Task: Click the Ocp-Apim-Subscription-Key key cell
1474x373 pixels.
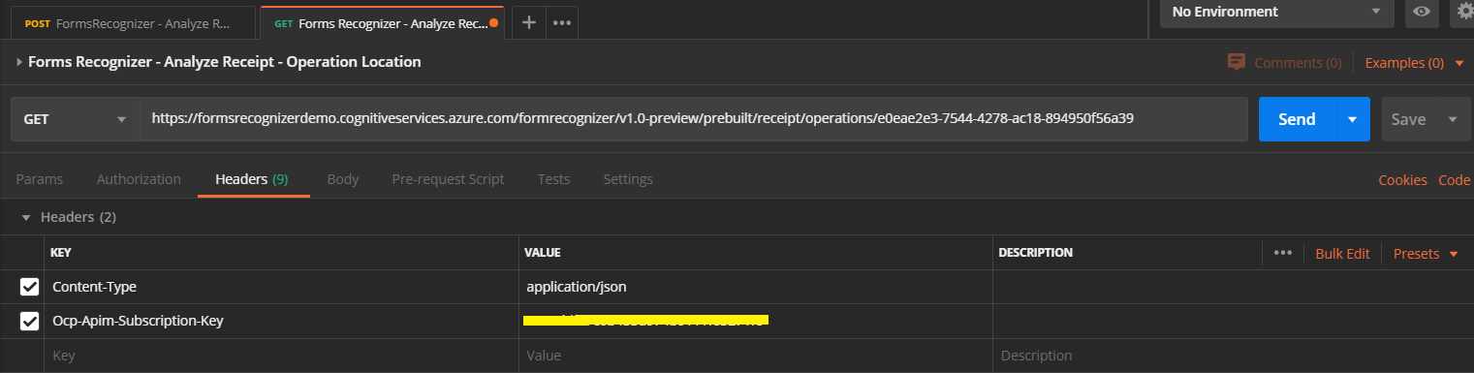Action: [281, 321]
